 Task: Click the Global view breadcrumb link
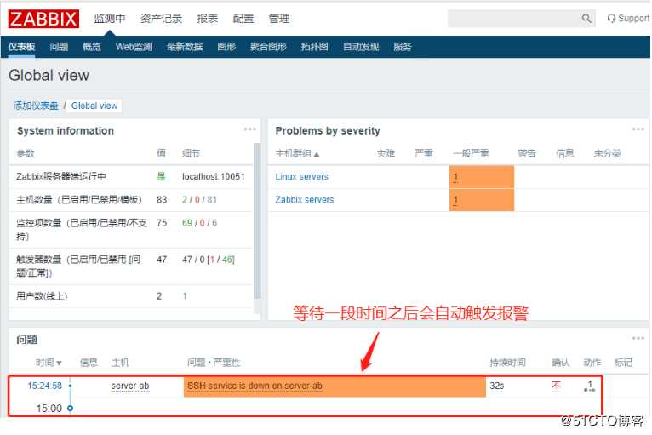coord(94,106)
